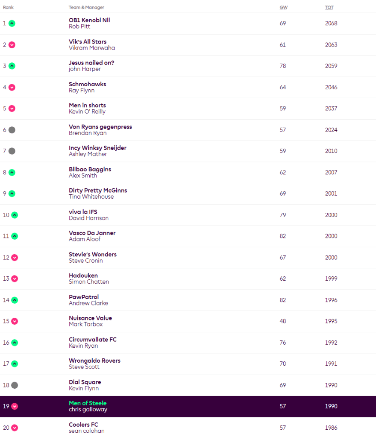Image resolution: width=376 pixels, height=437 pixels.
Task: Open Nuisance Value team link
Action: pos(90,318)
